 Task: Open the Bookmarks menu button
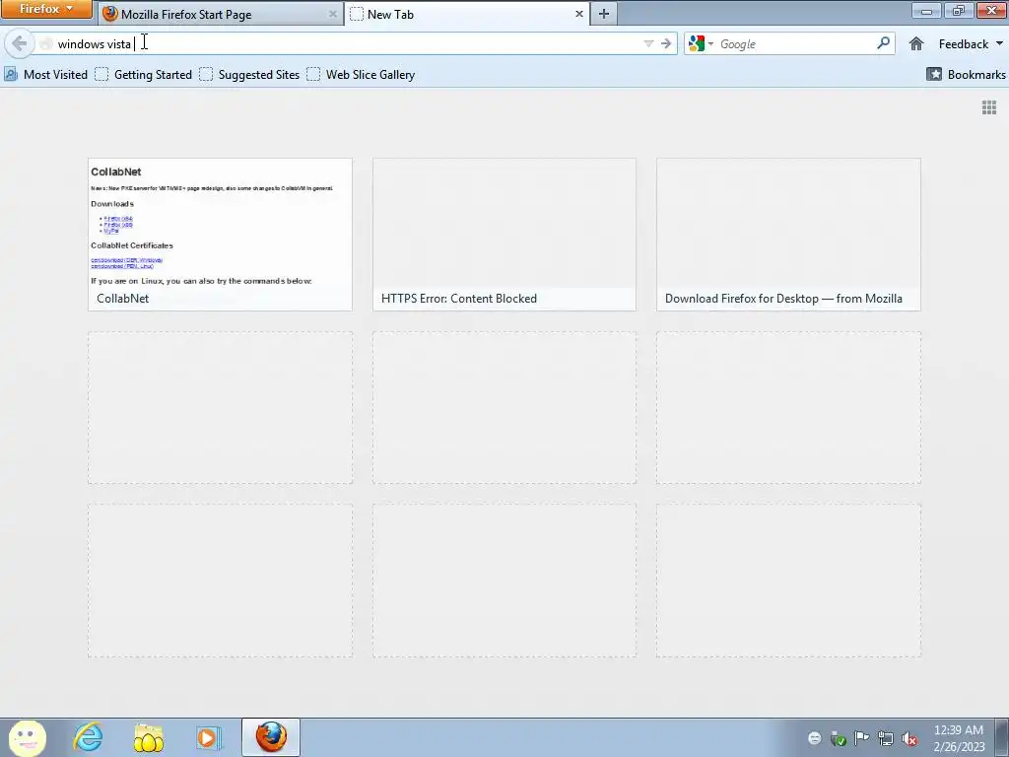[966, 75]
